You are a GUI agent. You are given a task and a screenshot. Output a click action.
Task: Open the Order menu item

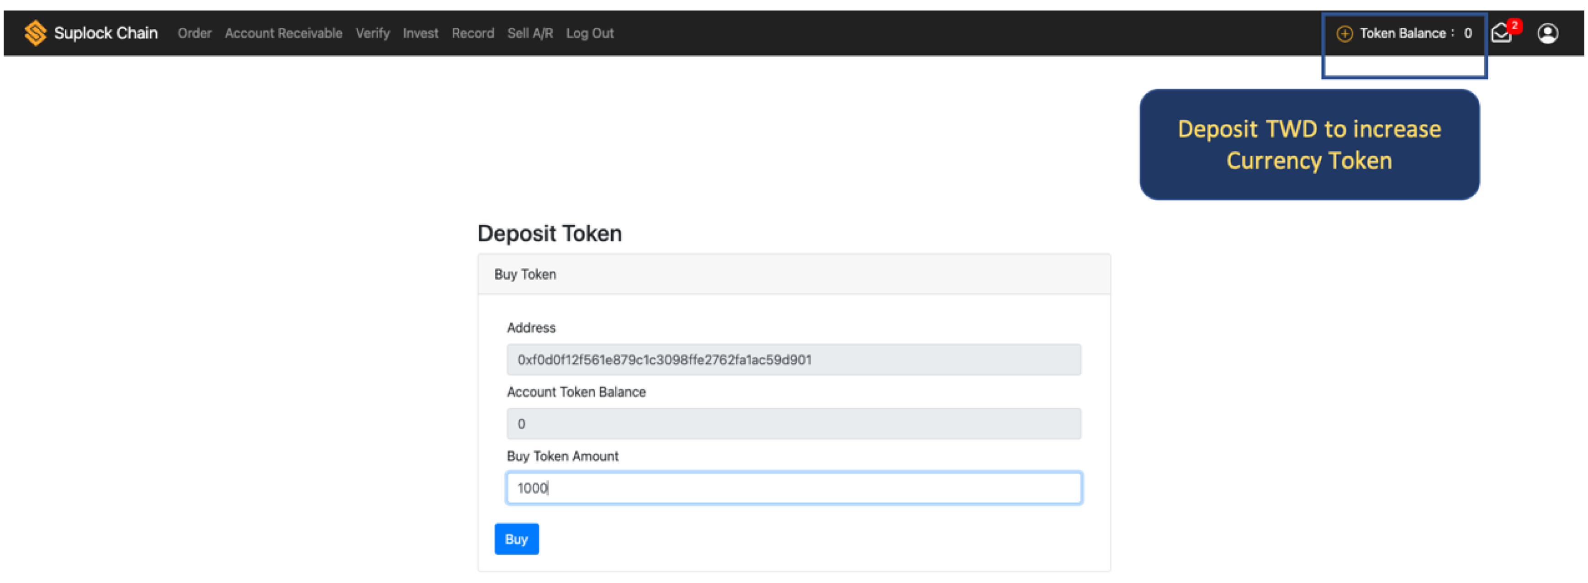[x=194, y=33]
